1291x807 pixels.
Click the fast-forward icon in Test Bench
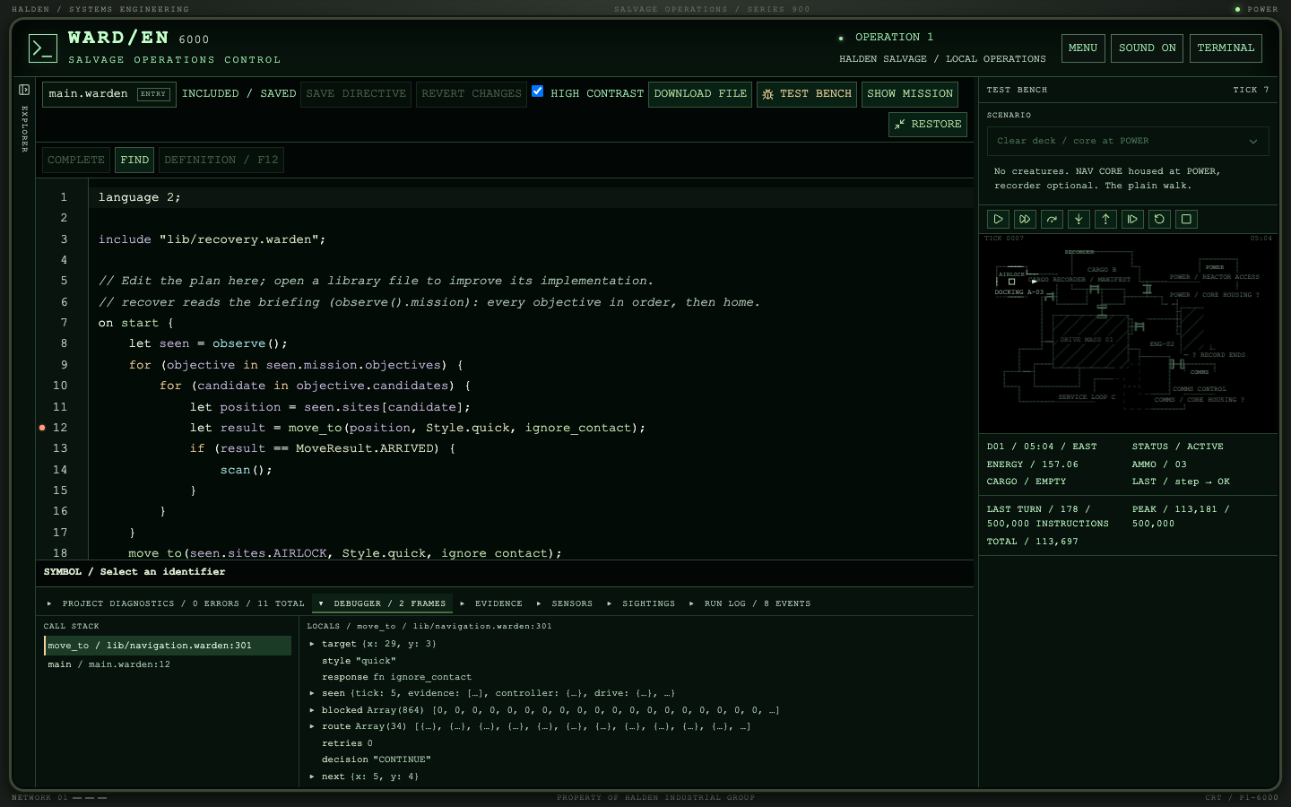pos(1025,219)
